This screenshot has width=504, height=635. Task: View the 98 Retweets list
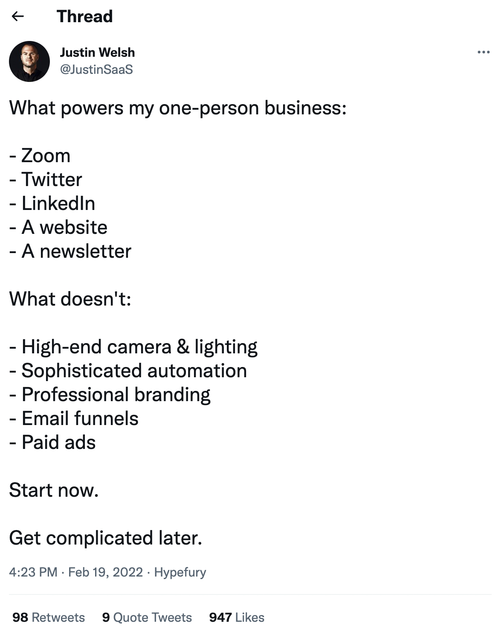[49, 617]
